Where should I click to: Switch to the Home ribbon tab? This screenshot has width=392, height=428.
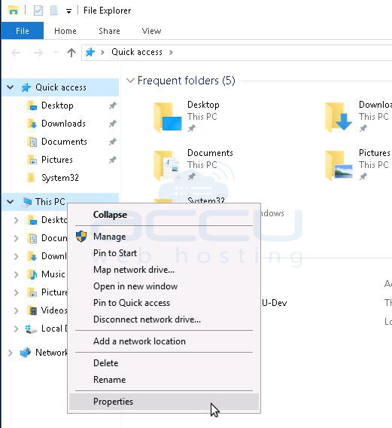click(x=65, y=31)
